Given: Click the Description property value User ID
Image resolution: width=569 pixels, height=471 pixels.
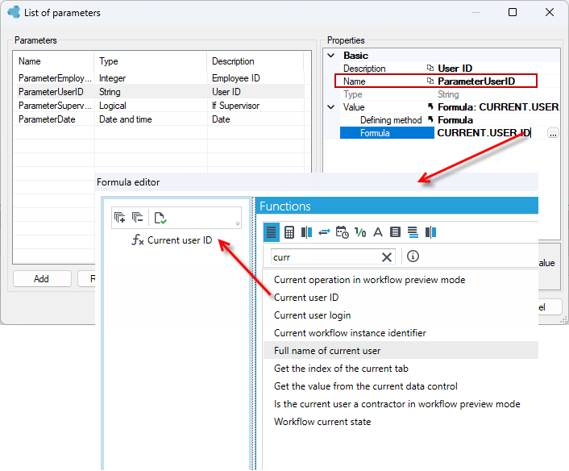Looking at the screenshot, I should [455, 69].
